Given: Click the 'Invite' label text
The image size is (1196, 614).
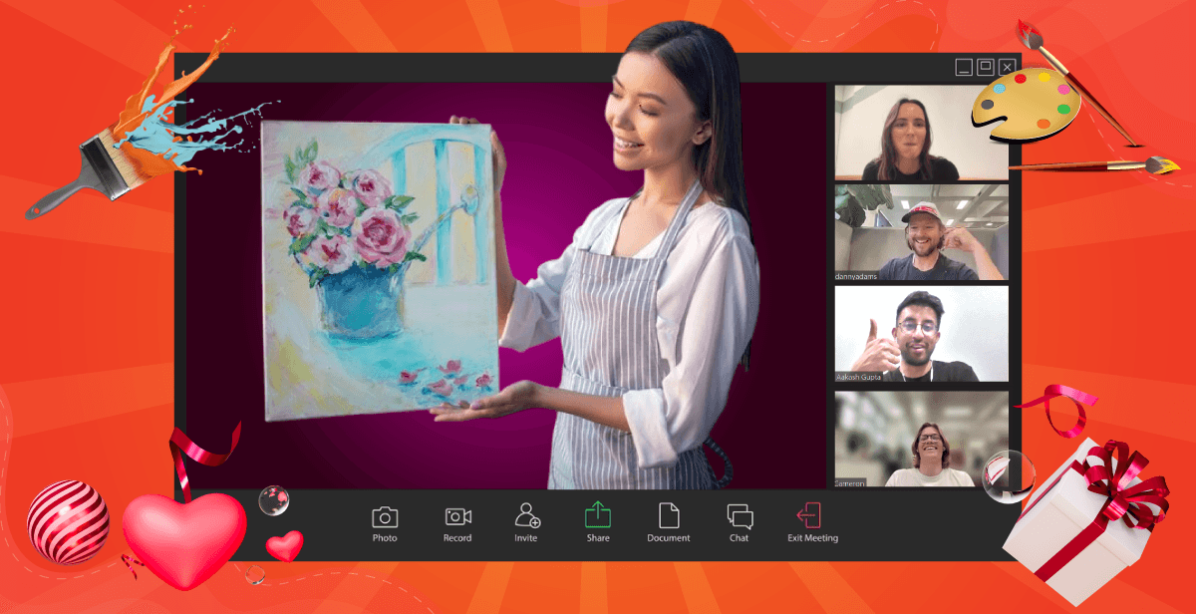Looking at the screenshot, I should (x=526, y=538).
